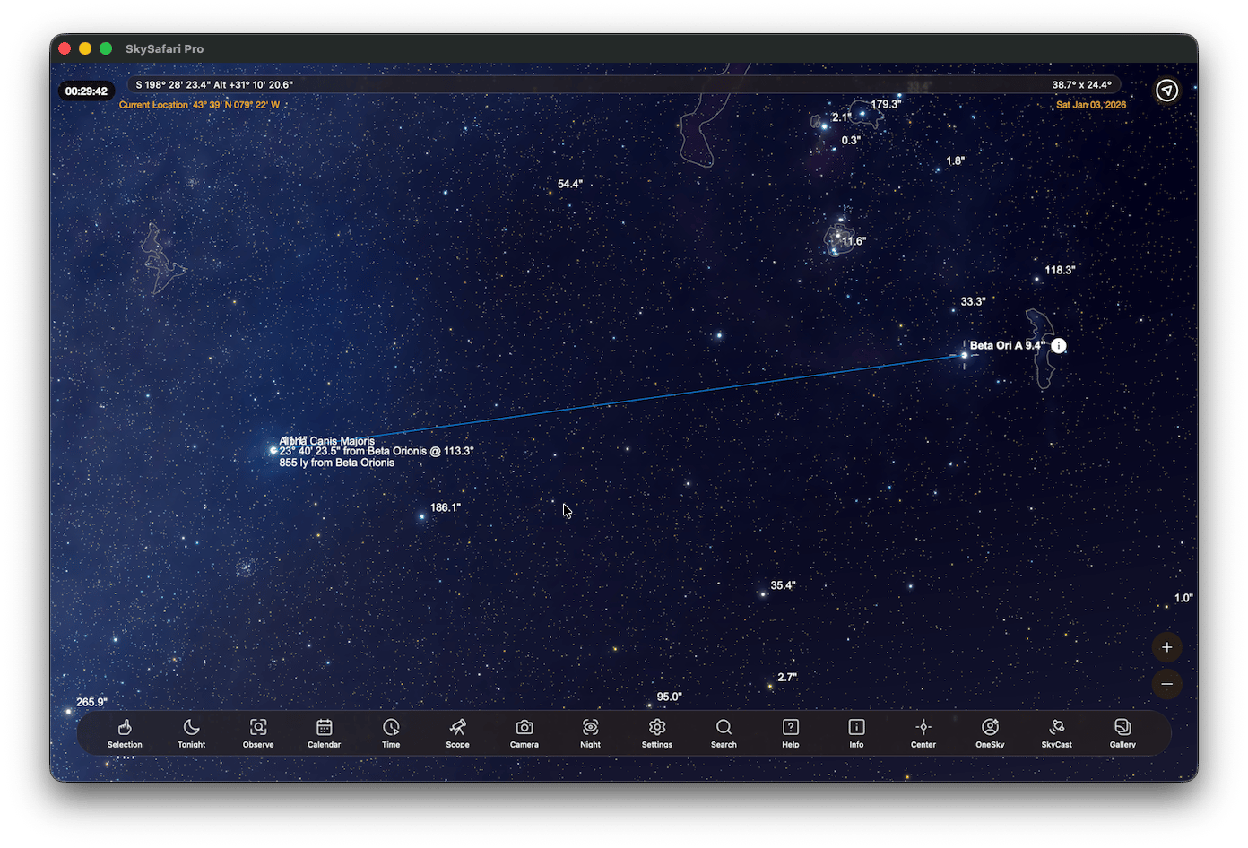Select the double star labeled 33.3"
The height and width of the screenshot is (848, 1248).
pyautogui.click(x=953, y=310)
